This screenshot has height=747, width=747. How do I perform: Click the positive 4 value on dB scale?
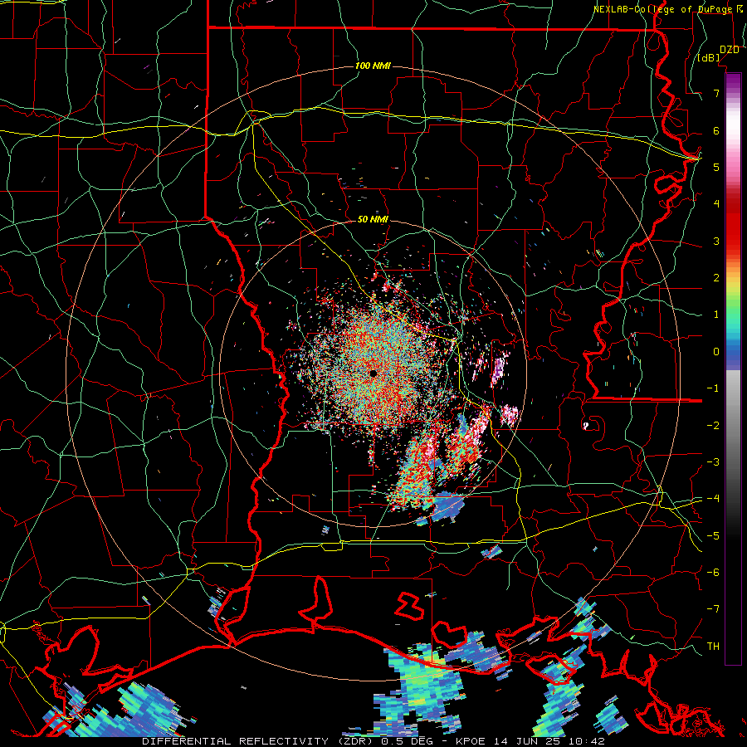(716, 204)
